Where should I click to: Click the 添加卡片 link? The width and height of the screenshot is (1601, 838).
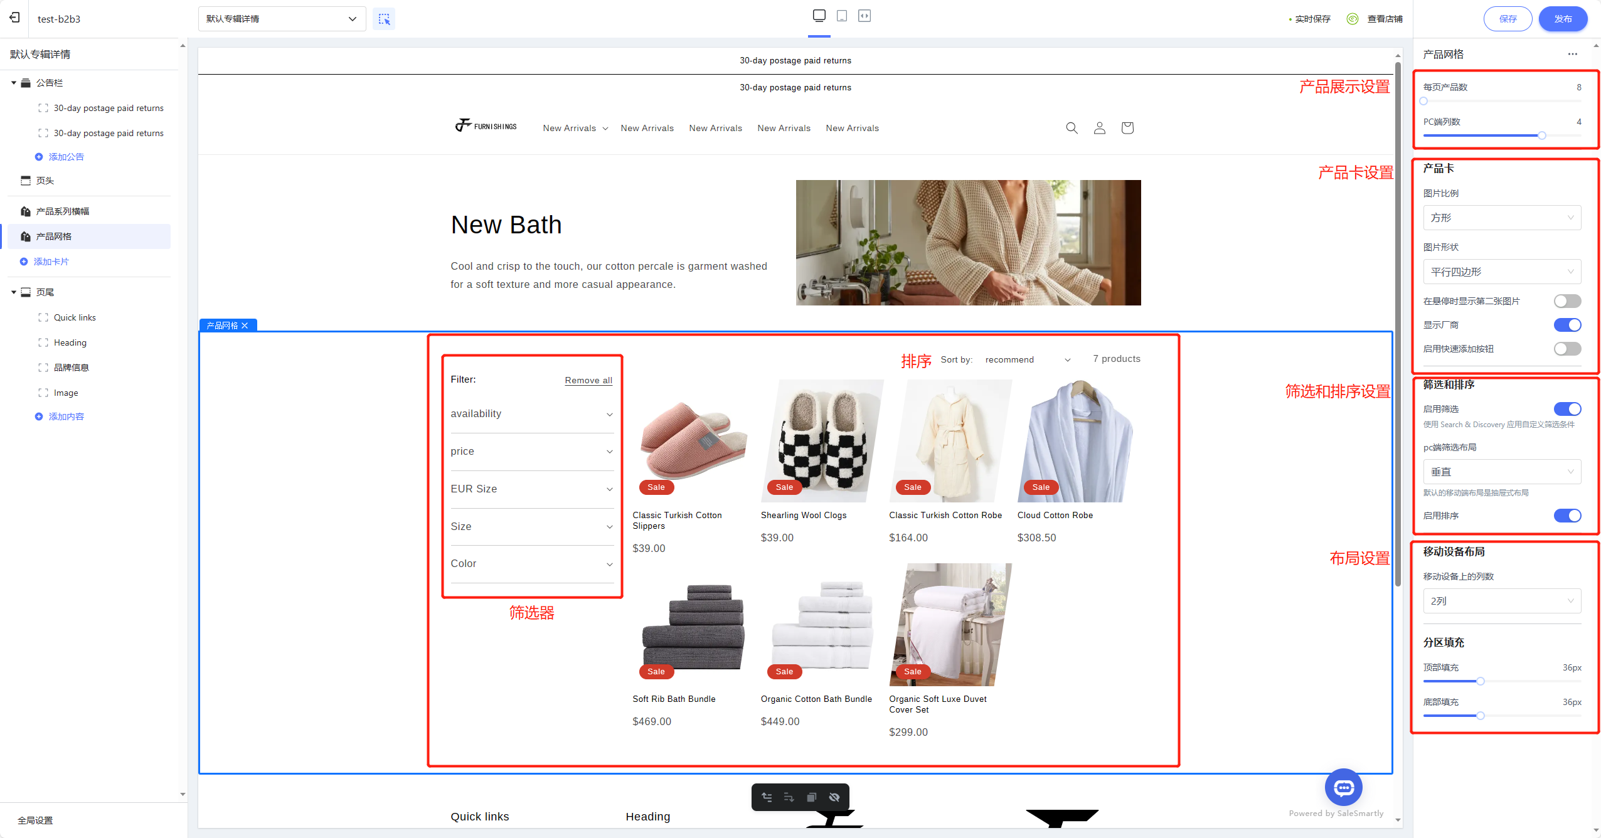click(x=51, y=262)
